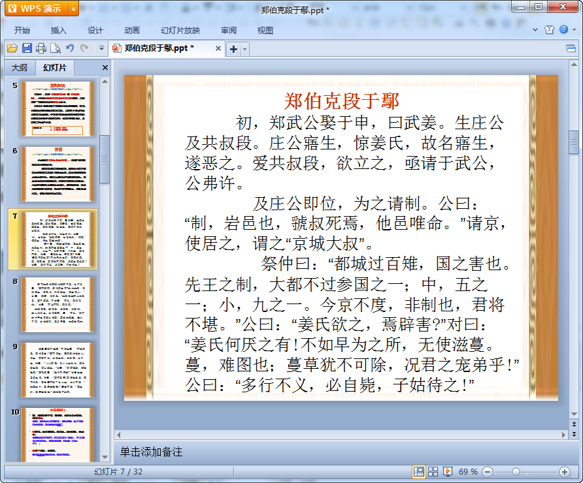Add a new document tab with plus

coord(233,49)
